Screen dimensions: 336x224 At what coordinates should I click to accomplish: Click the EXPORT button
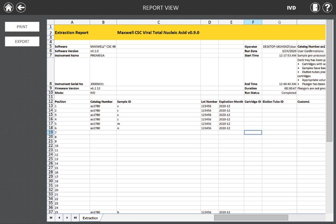pos(22,42)
